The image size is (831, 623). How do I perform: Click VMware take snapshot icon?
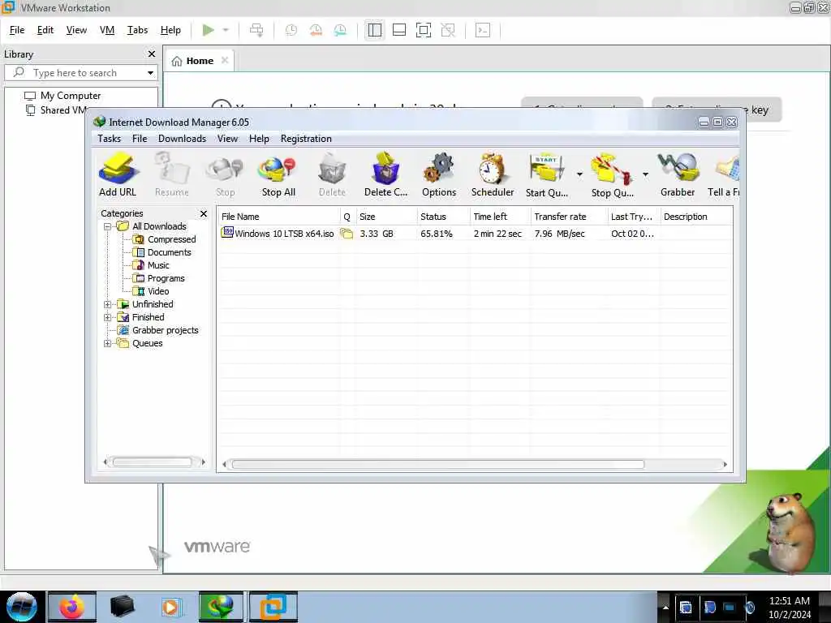pyautogui.click(x=291, y=30)
